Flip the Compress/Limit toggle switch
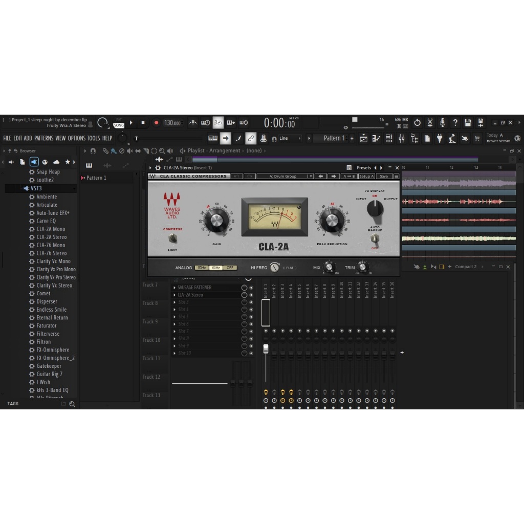Screen dimensions: 524x524 [173, 238]
